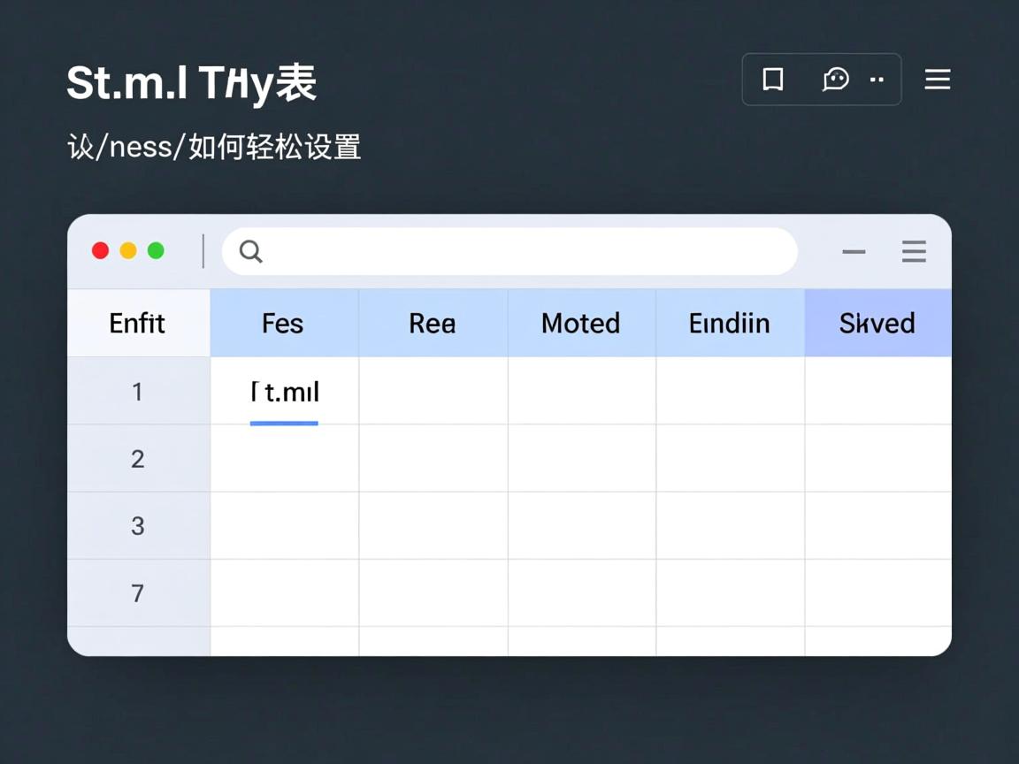The height and width of the screenshot is (764, 1019).
Task: Click the search magnifier icon
Action: (x=249, y=251)
